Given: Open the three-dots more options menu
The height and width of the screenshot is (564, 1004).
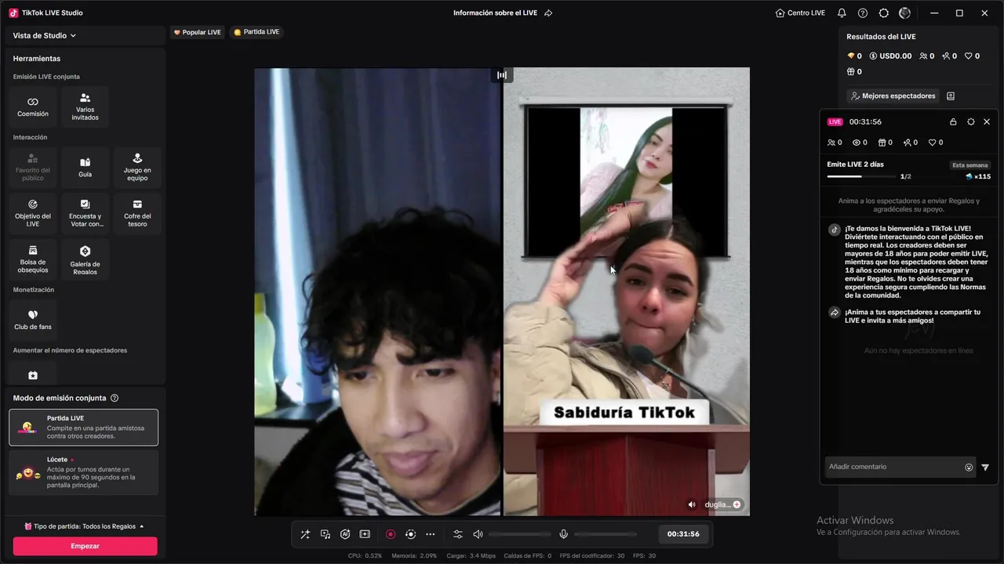Looking at the screenshot, I should 430,534.
